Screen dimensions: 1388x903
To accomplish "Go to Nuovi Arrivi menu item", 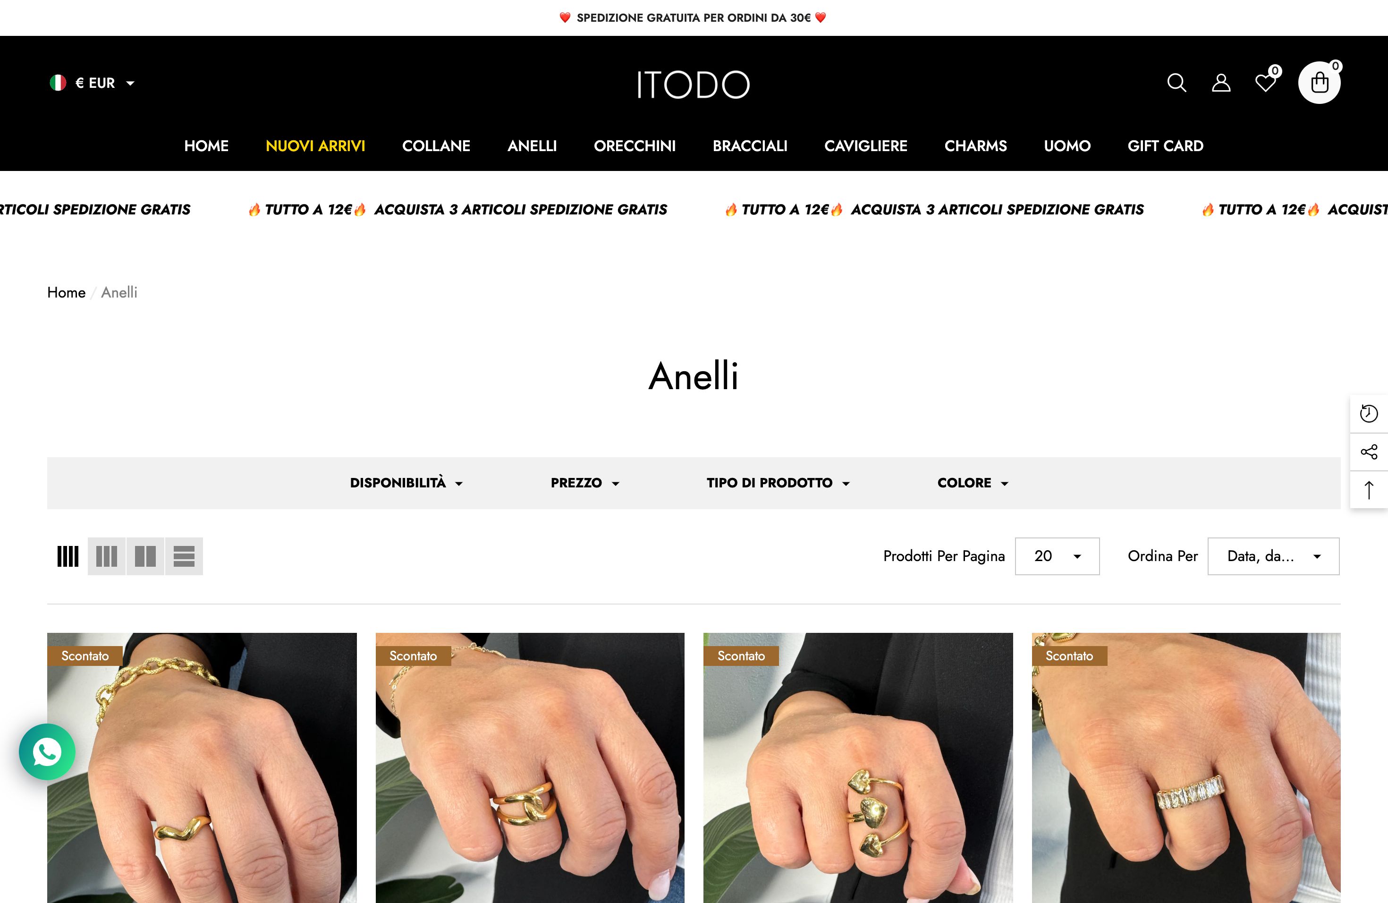I will pyautogui.click(x=315, y=146).
